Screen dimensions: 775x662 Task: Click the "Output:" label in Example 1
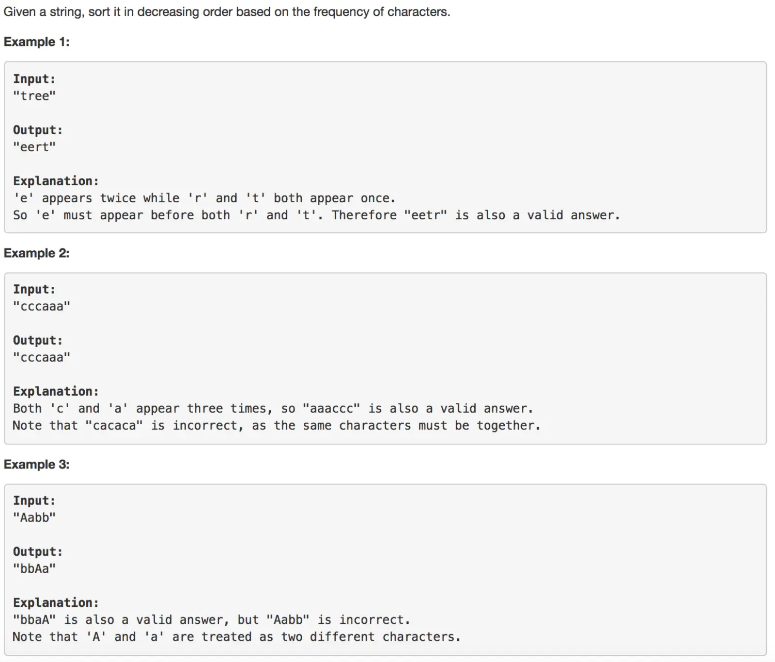click(38, 130)
